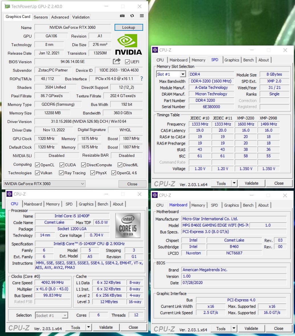Click the GPU Name field NVIDIA GeForce RTX 3060
The image size is (295, 336).
(x=72, y=27)
